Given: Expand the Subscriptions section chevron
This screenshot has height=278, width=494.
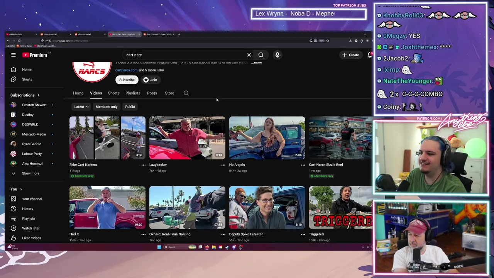Looking at the screenshot, I should 38,95.
